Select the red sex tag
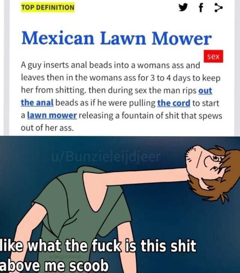This screenshot has width=240, height=273. 213,56
